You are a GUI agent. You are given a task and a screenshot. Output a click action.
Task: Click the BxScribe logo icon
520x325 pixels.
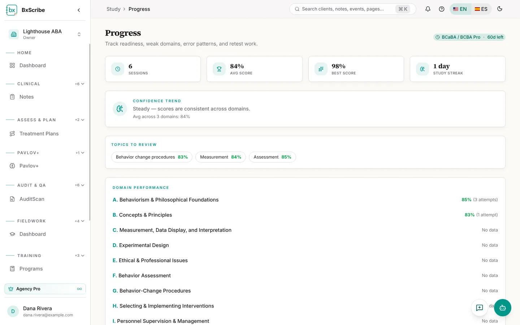pos(12,10)
